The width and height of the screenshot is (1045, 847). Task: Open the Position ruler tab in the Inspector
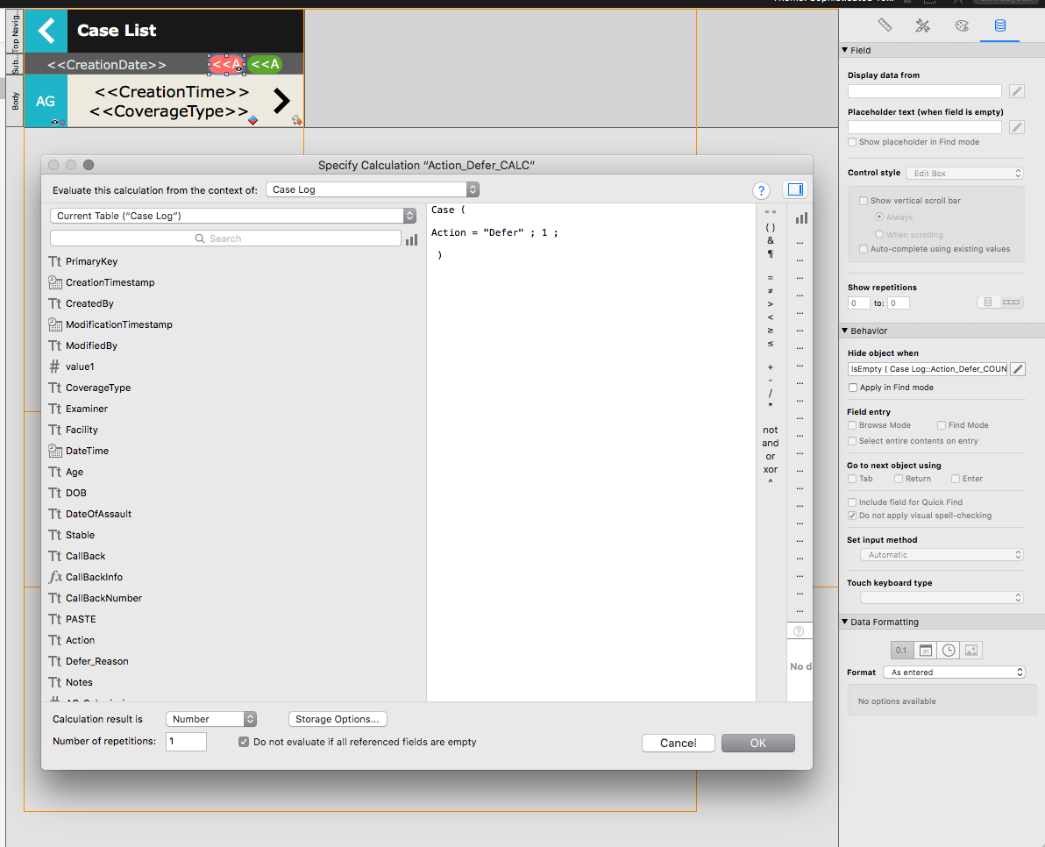(885, 26)
